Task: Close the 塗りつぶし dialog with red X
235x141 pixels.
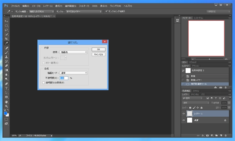Action: pyautogui.click(x=105, y=42)
